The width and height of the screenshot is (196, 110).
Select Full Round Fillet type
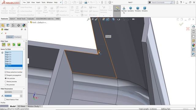19,45
